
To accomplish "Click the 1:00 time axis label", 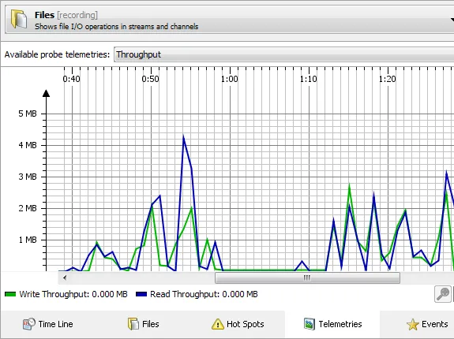I will (229, 79).
